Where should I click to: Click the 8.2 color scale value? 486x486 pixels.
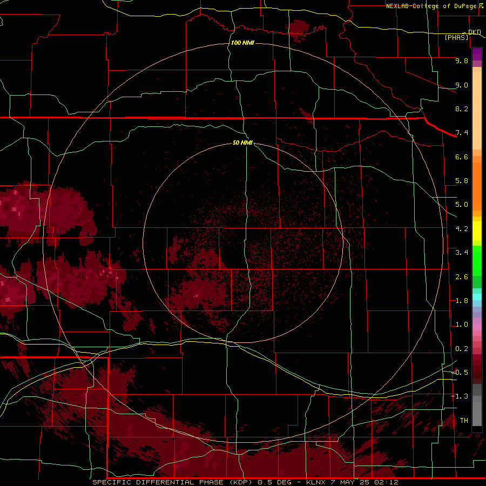click(x=462, y=109)
